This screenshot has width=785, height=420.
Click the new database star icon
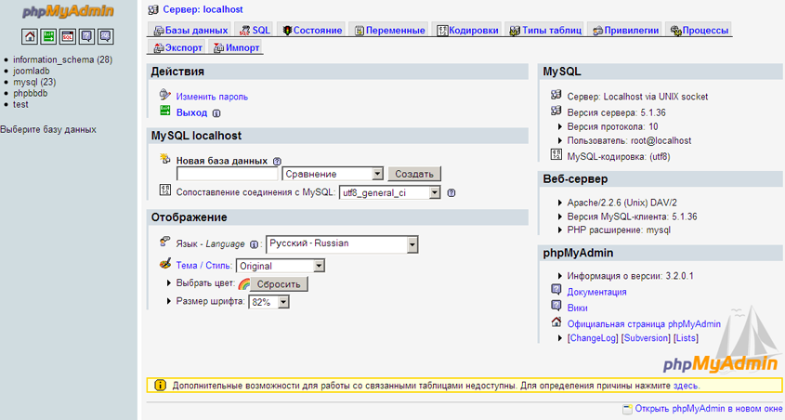(164, 159)
